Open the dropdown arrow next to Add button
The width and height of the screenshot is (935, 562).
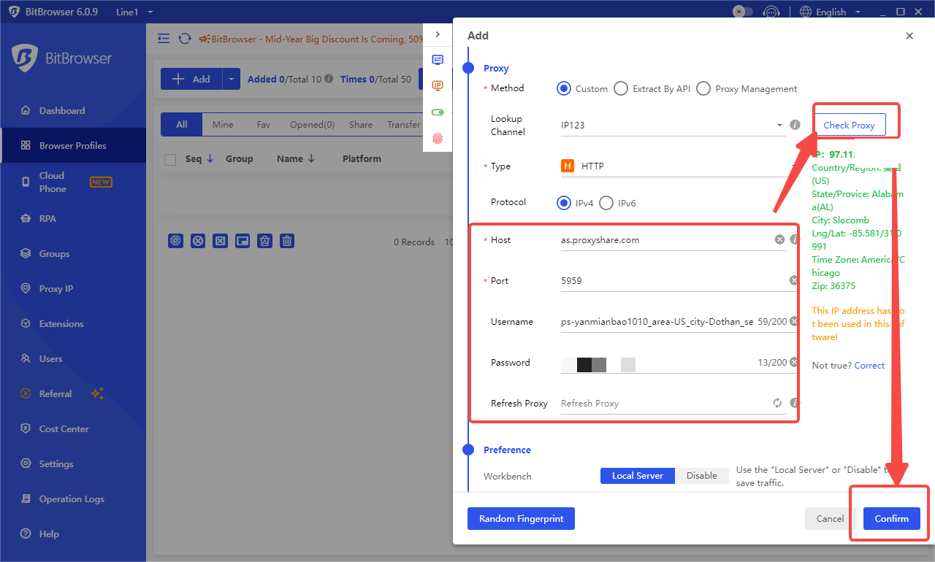click(231, 79)
